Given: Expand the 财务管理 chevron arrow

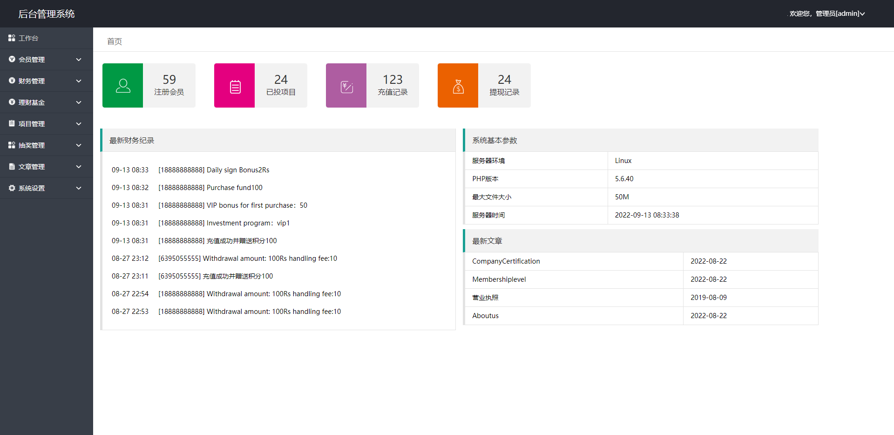Looking at the screenshot, I should coord(79,81).
